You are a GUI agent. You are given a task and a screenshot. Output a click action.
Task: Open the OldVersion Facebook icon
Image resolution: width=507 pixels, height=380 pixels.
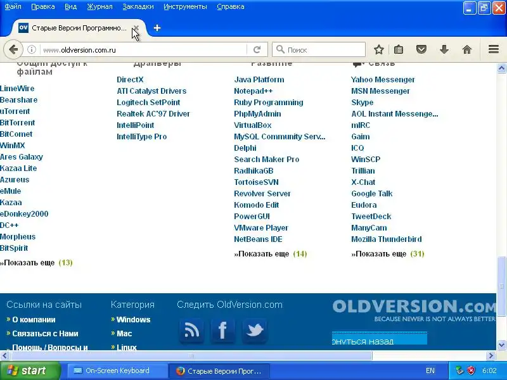223,331
